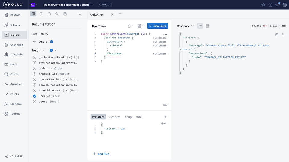The image size is (289, 162).
Task: Switch response to table view
Action: [207, 26]
